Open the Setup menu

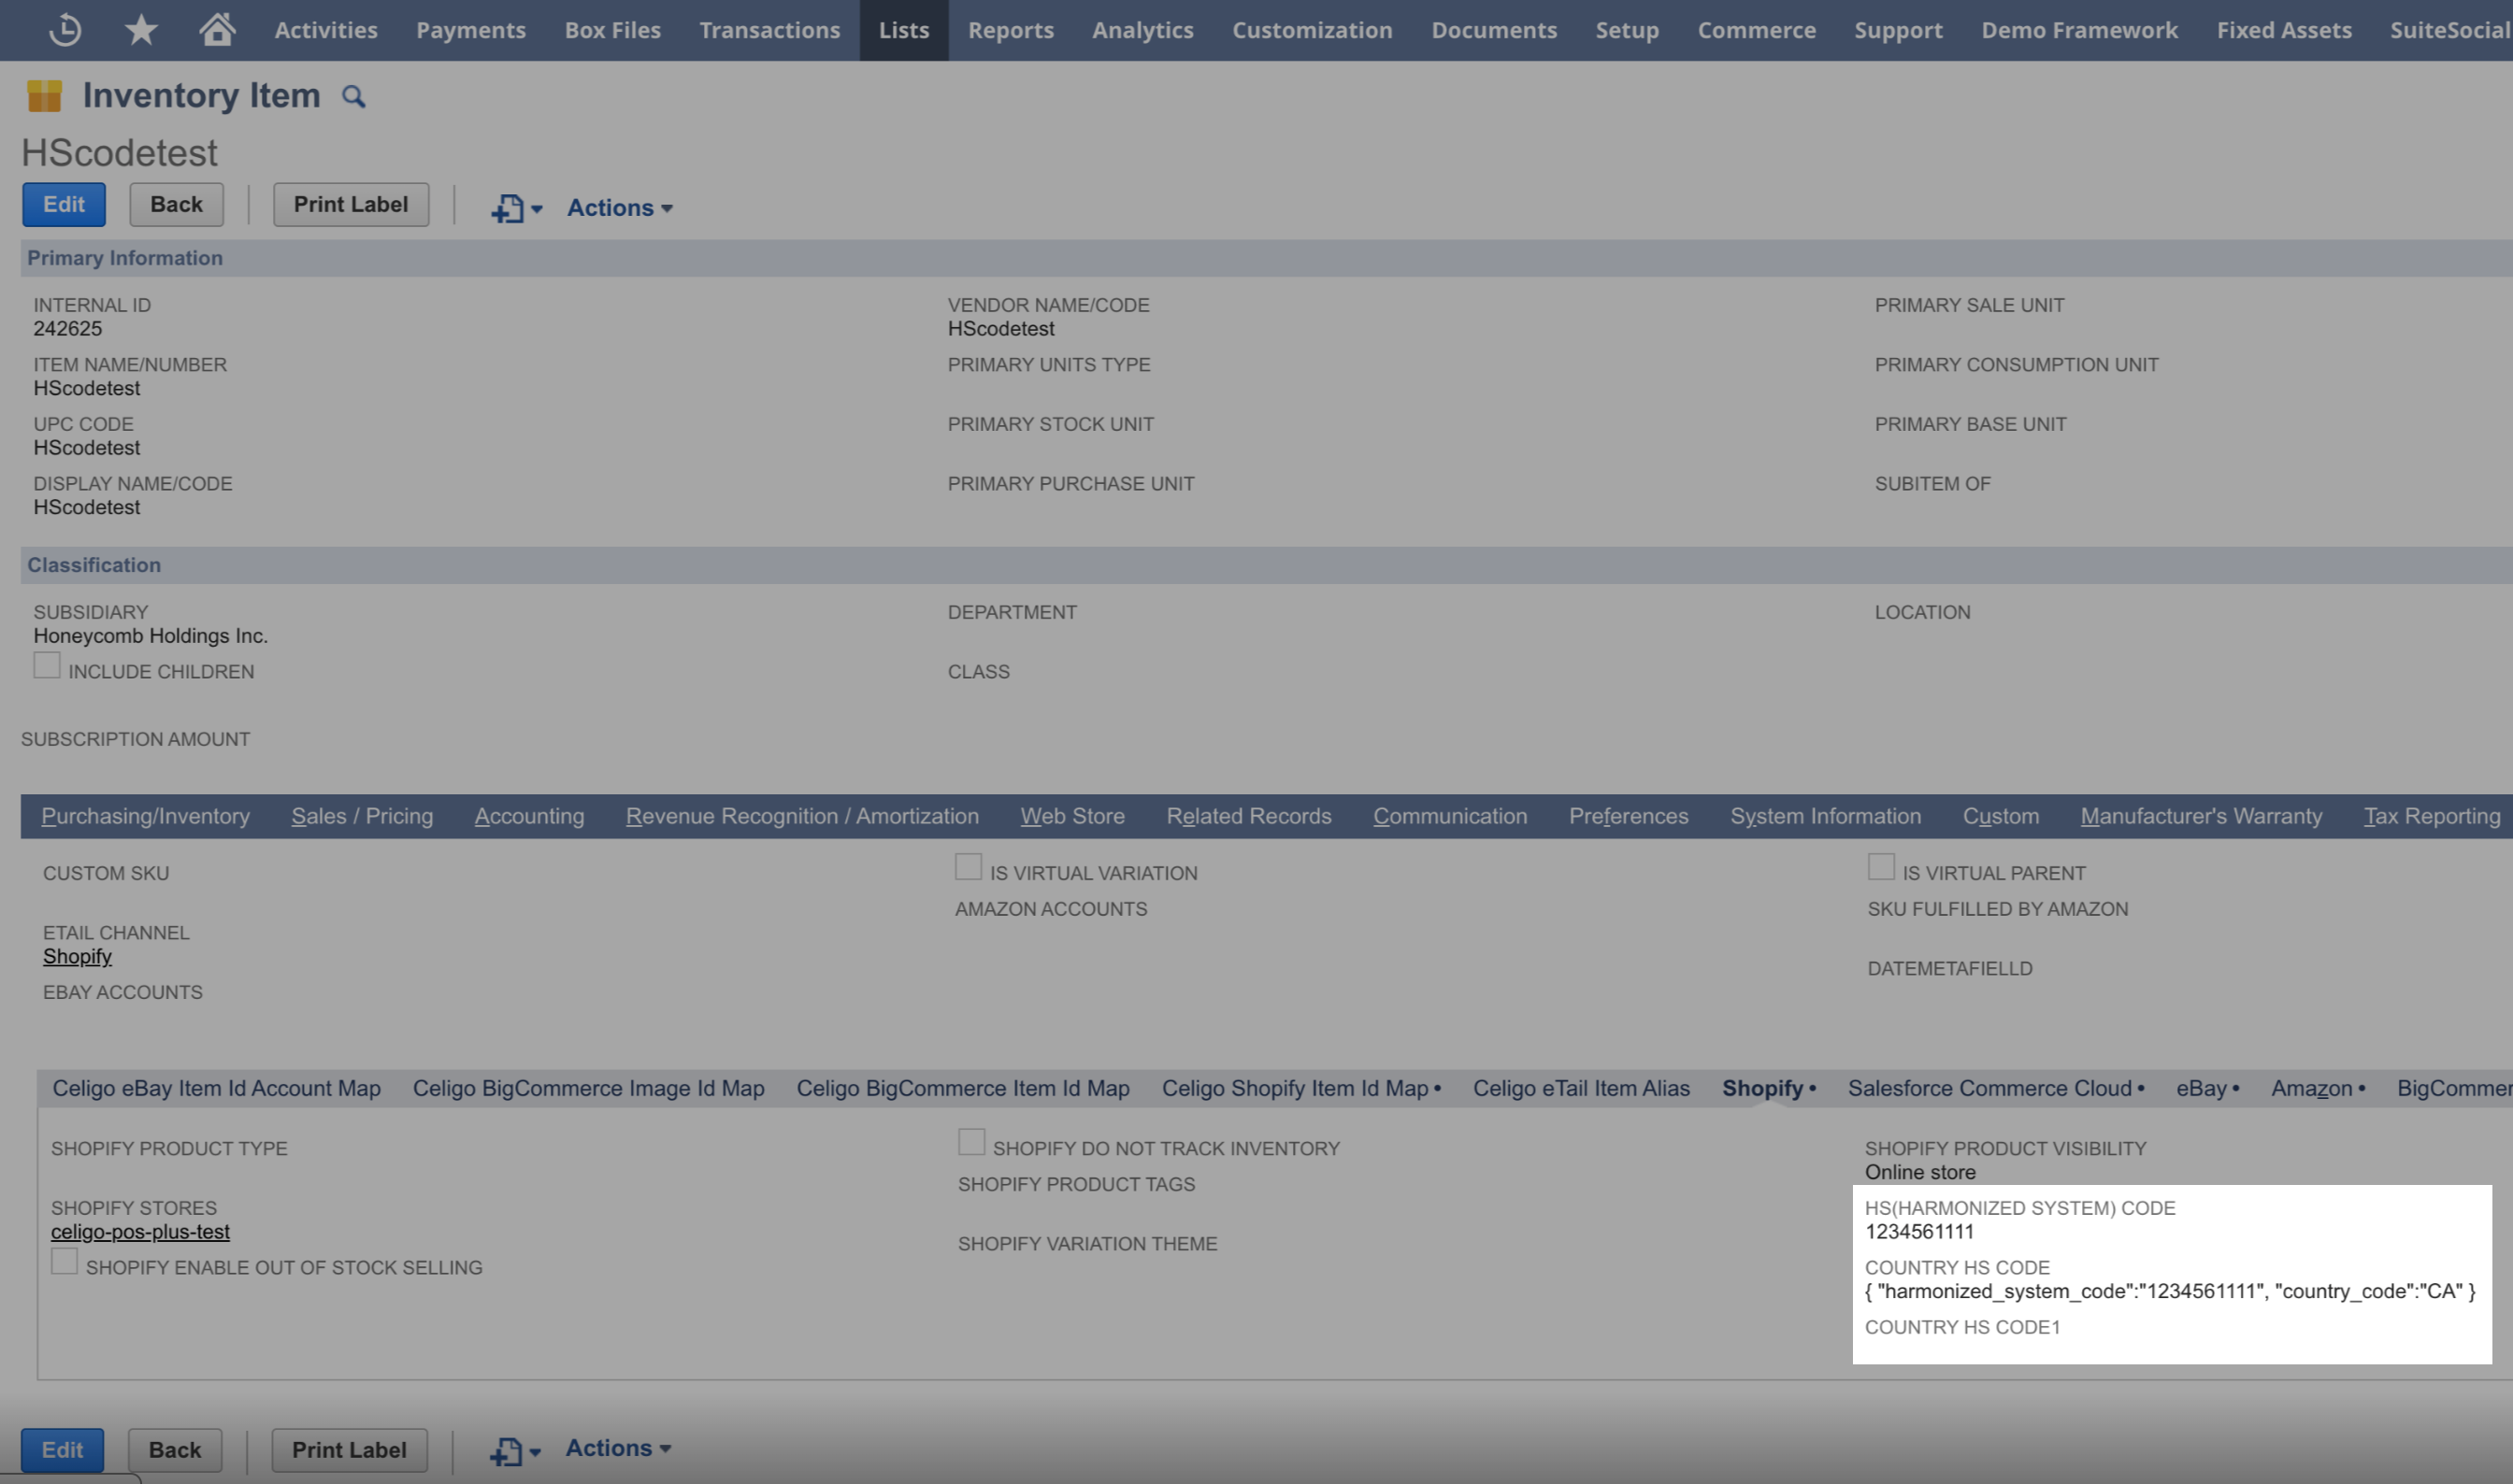[x=1627, y=30]
